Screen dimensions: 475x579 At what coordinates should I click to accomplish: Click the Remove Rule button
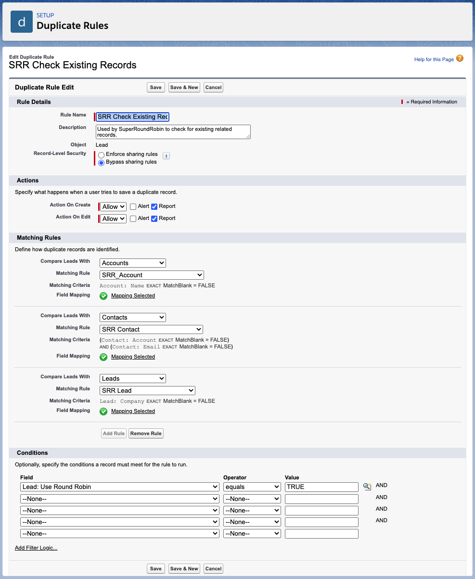pyautogui.click(x=146, y=433)
